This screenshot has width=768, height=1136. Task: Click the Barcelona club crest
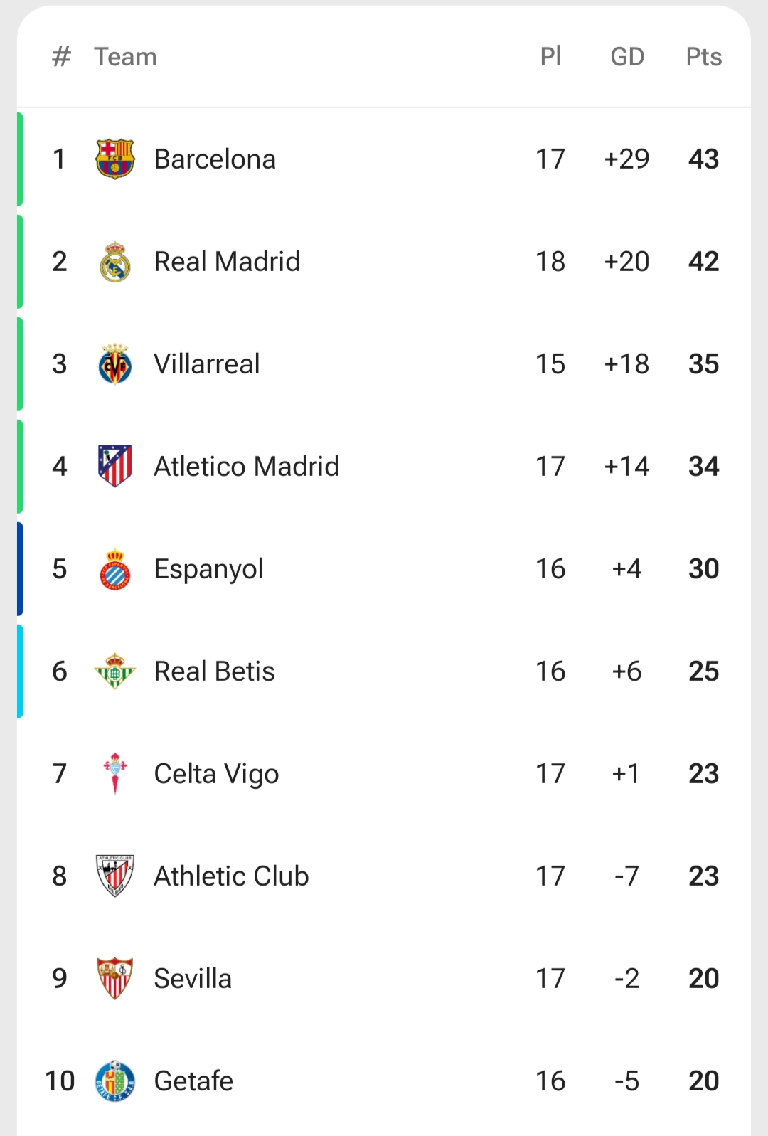(x=114, y=159)
